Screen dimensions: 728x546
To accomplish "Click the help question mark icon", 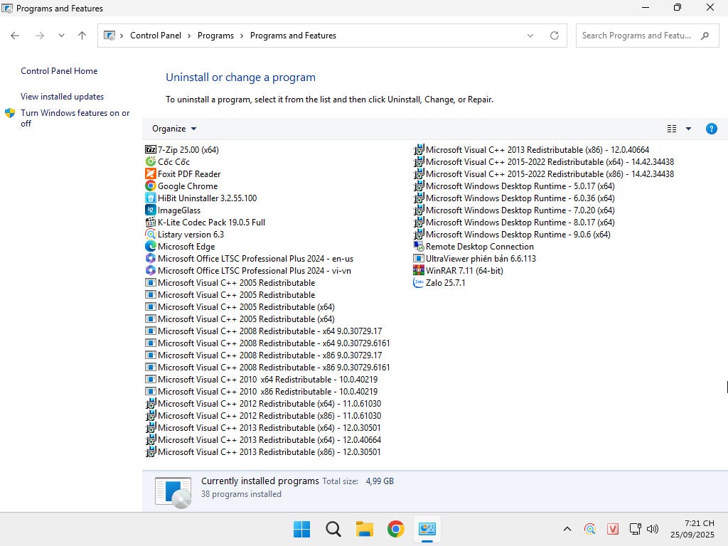I will (x=711, y=129).
